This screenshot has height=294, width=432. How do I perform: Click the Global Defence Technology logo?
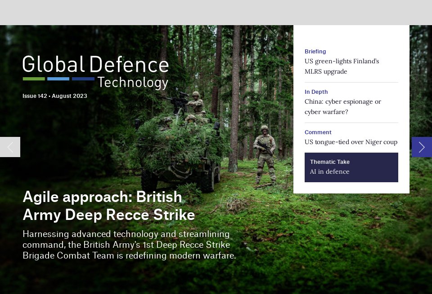click(x=95, y=65)
